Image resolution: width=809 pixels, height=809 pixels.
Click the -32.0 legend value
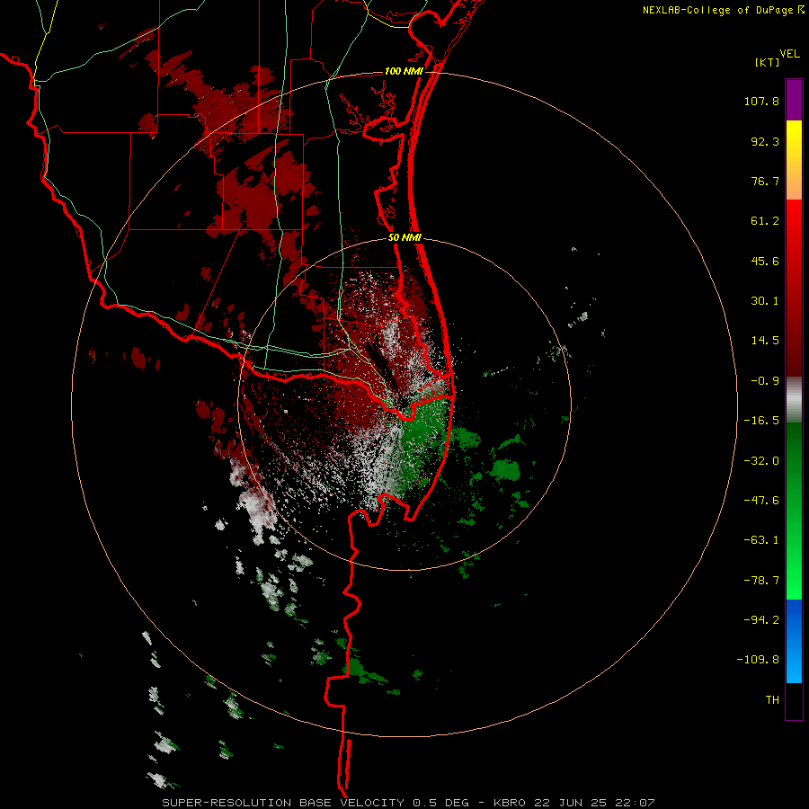pyautogui.click(x=761, y=461)
